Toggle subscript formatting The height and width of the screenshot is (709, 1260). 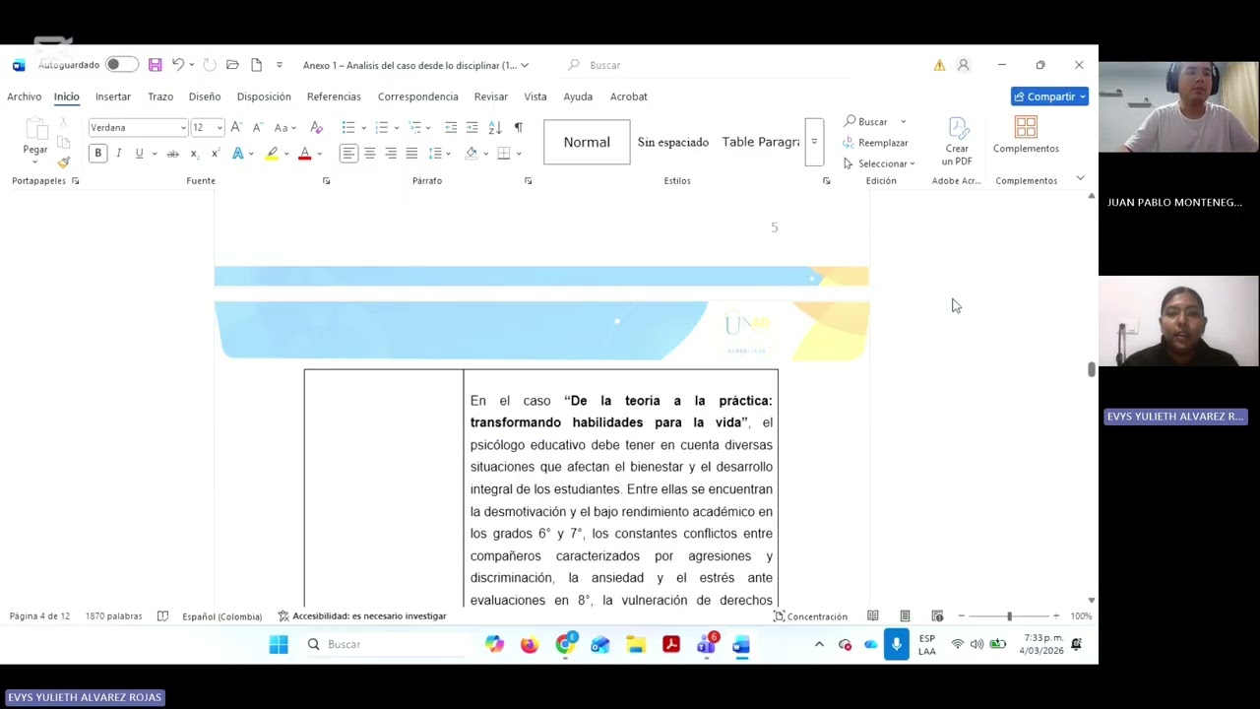(194, 154)
